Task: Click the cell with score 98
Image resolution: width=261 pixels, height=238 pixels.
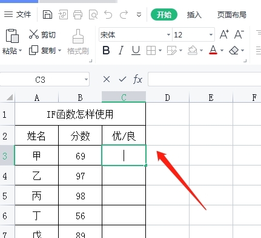Action: pos(80,196)
